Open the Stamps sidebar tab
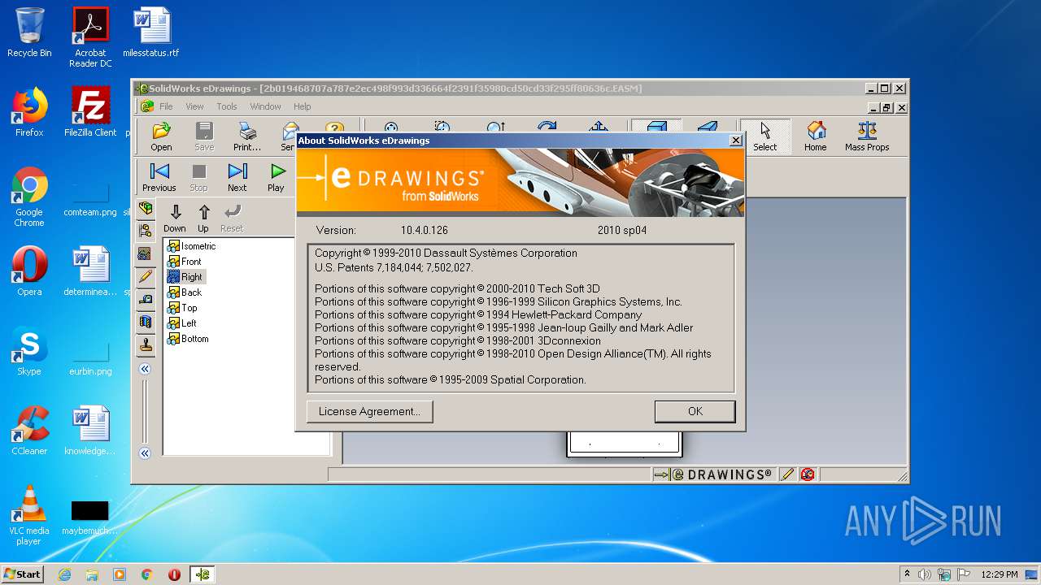The width and height of the screenshot is (1041, 585). [146, 344]
